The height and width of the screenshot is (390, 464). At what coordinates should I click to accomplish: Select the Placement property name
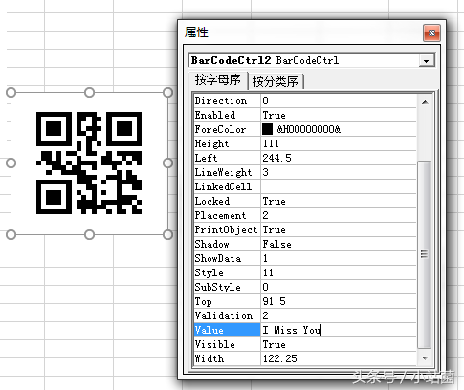coord(227,215)
